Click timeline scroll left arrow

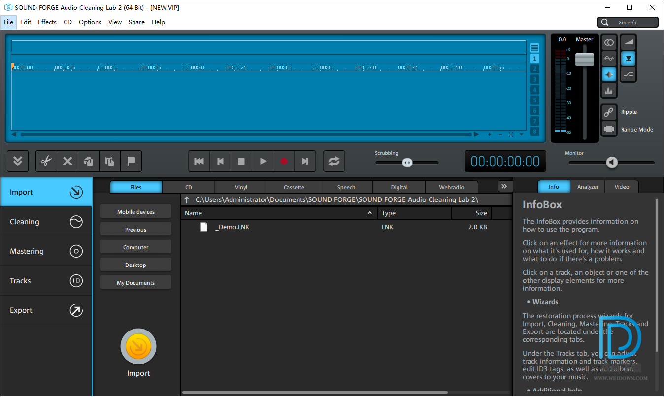click(14, 134)
